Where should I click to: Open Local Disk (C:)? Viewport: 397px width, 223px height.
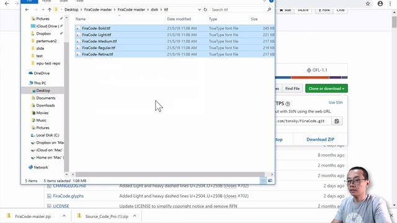click(x=47, y=135)
